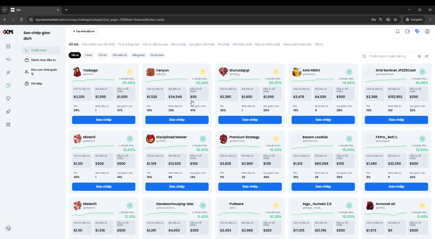This screenshot has height=239, width=435.
Task: Reload the page with browser refresh
Action: coord(21,19)
